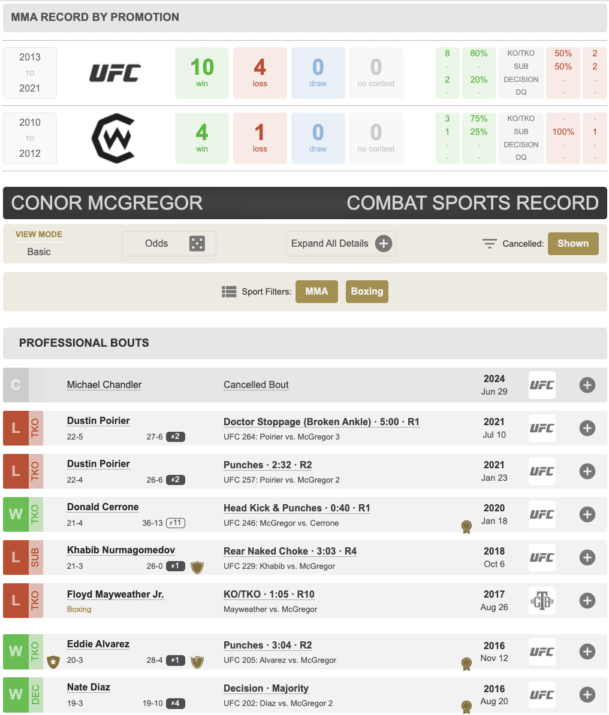Open Khabib Nurmagomedov's fighter page
609x715 pixels.
point(120,550)
